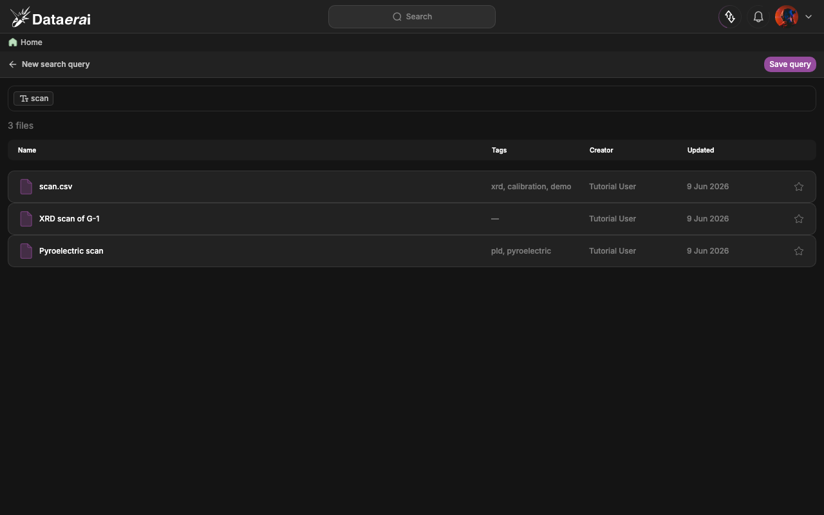Click the 'pld, pyroelectric' tags

pos(521,251)
